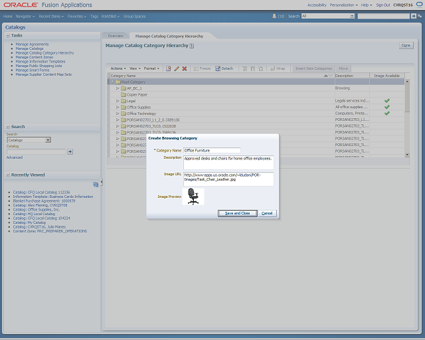
Task: Open the Favorites menu
Action: 77,16
